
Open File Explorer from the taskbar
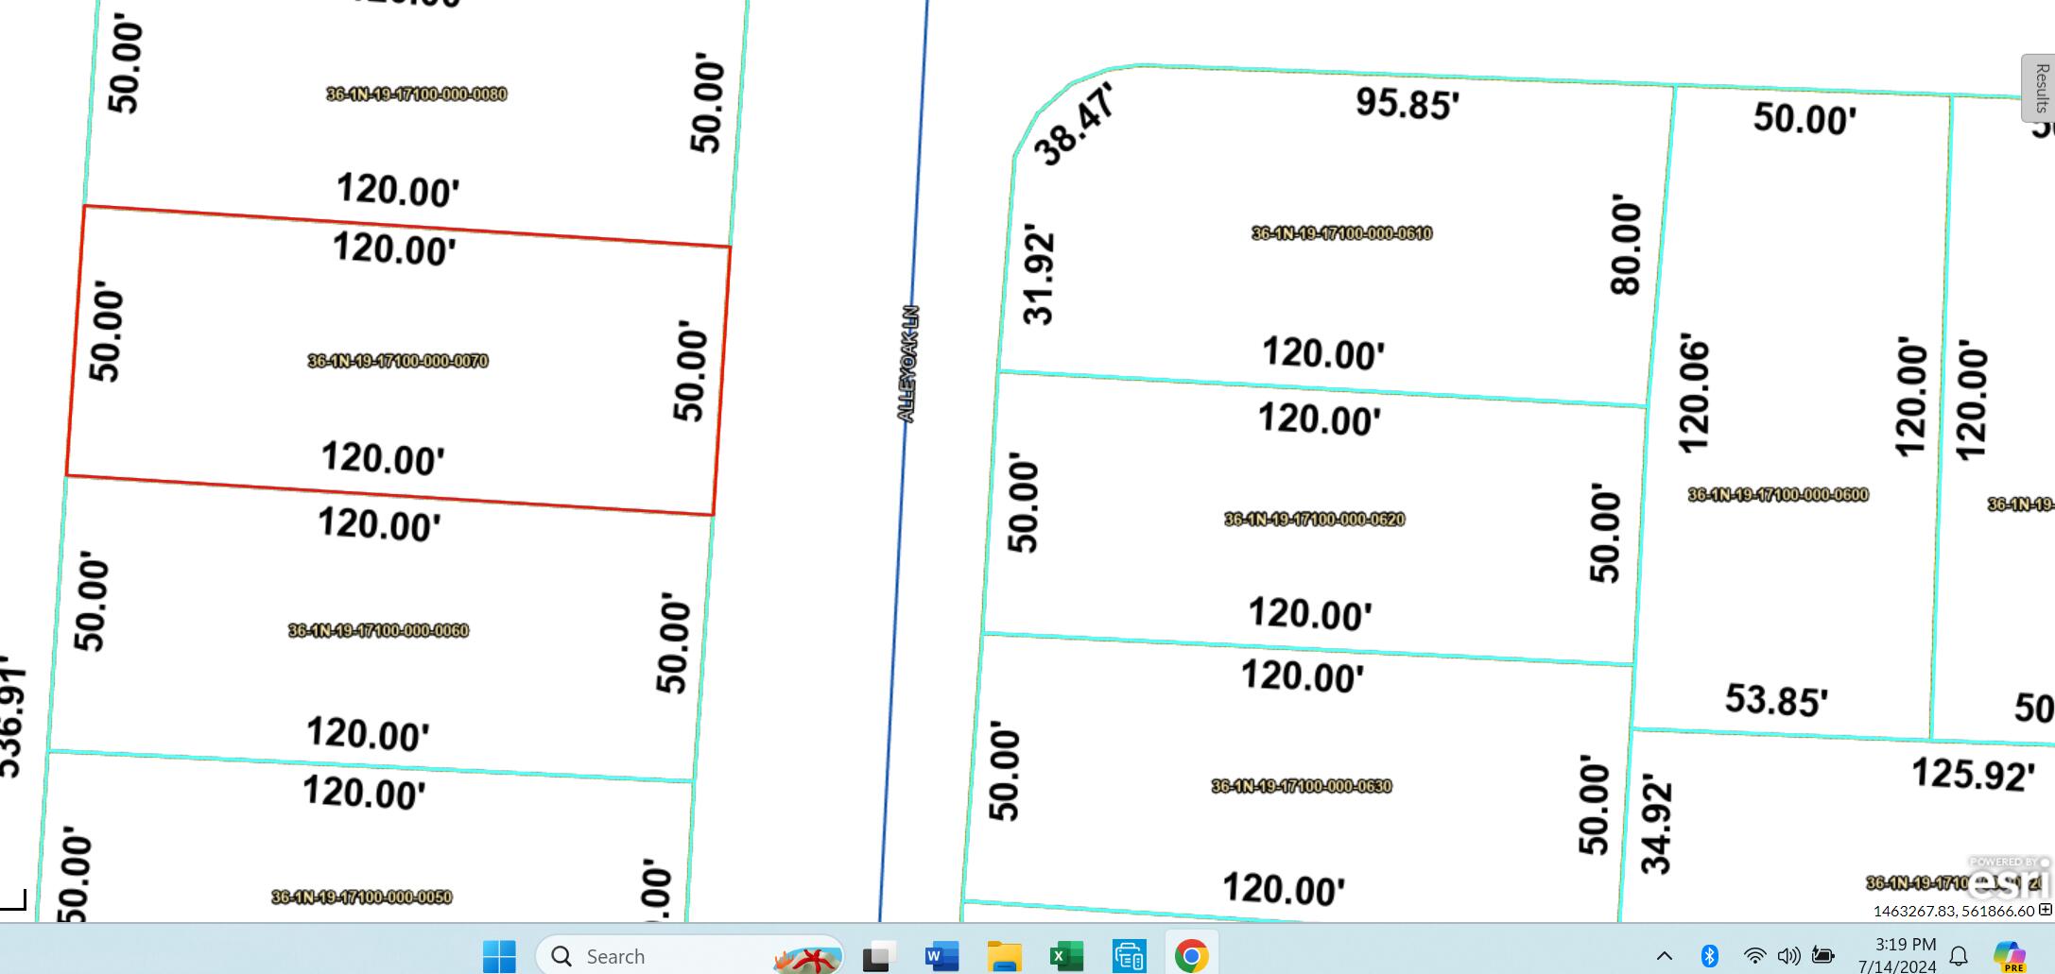pos(1004,956)
